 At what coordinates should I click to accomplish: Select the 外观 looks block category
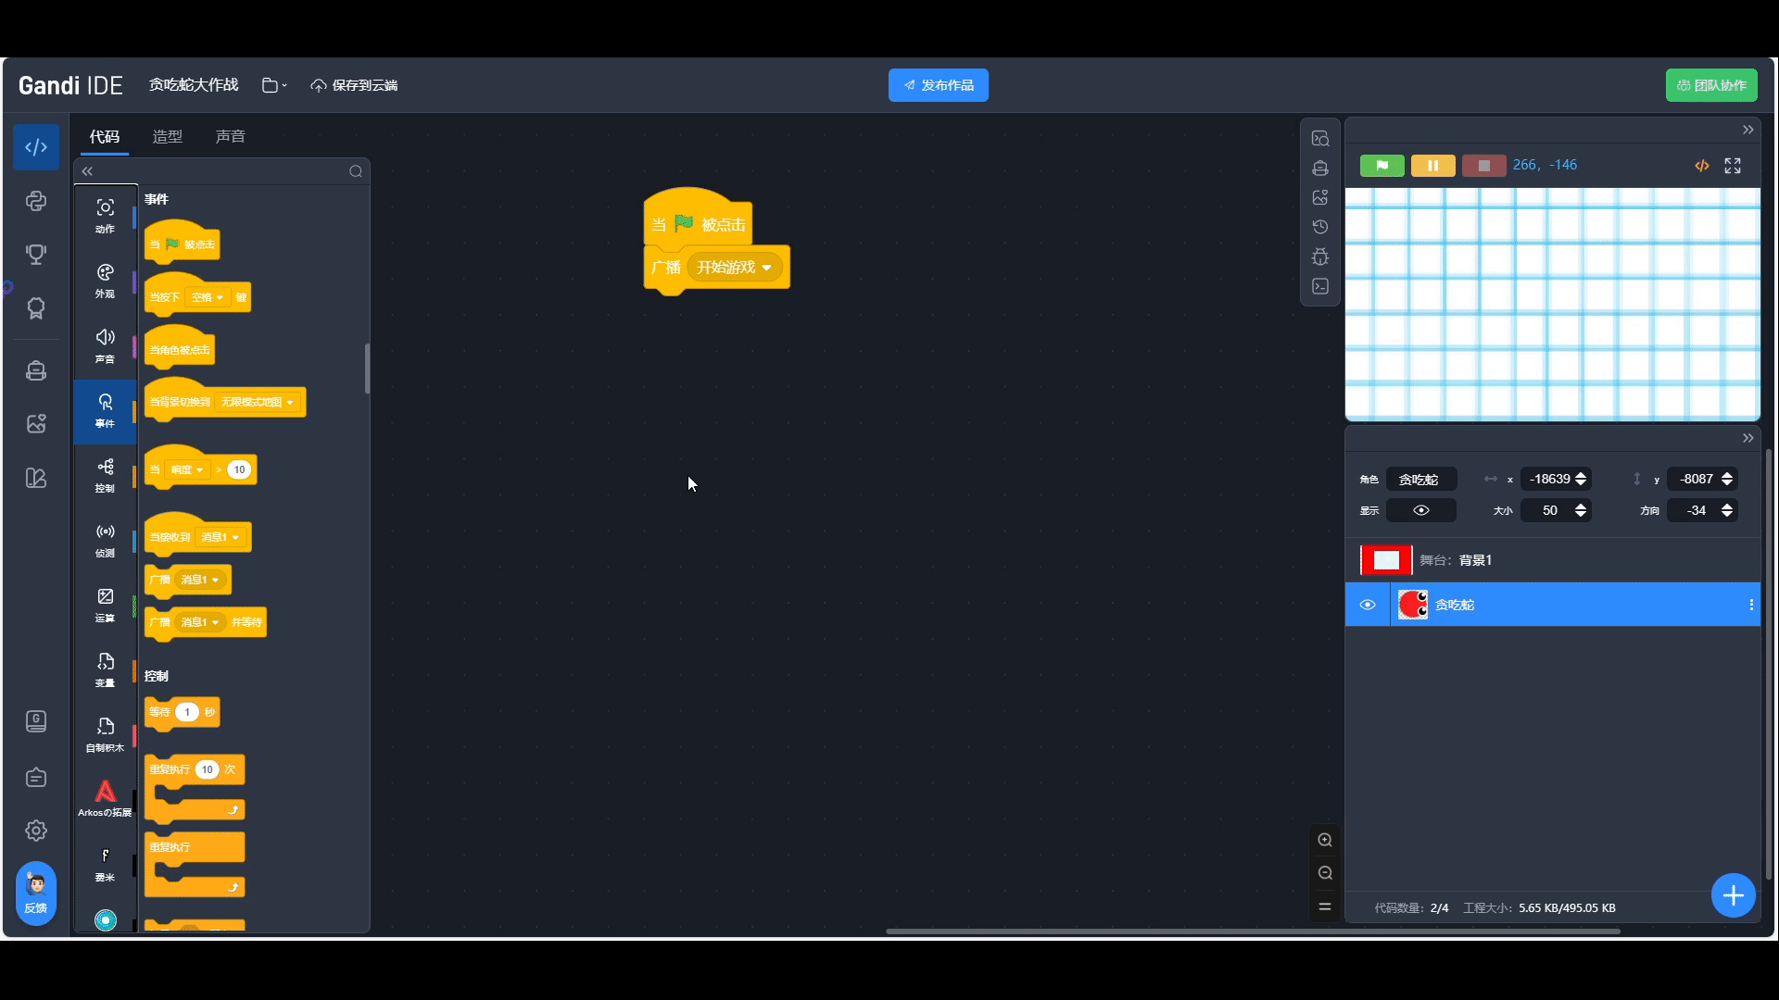tap(105, 281)
